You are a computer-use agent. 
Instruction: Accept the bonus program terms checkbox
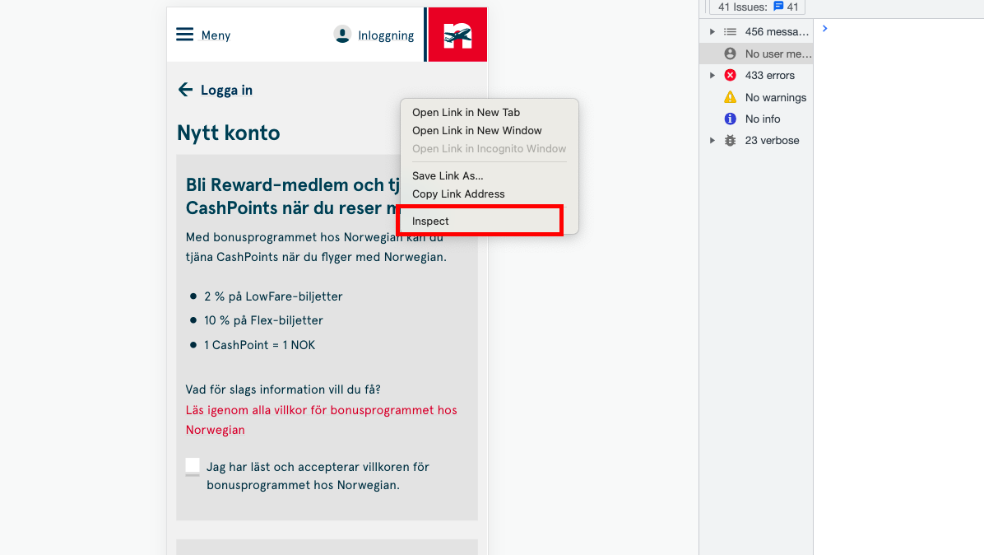point(193,466)
